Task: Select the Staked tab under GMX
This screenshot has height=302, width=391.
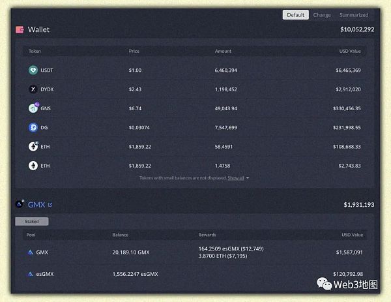Action: click(32, 221)
